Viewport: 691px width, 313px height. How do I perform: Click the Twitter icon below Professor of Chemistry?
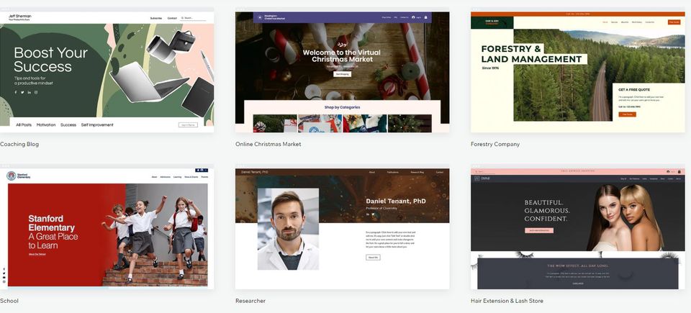373,214
